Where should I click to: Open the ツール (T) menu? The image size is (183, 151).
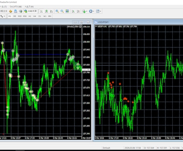[x=4, y=7]
